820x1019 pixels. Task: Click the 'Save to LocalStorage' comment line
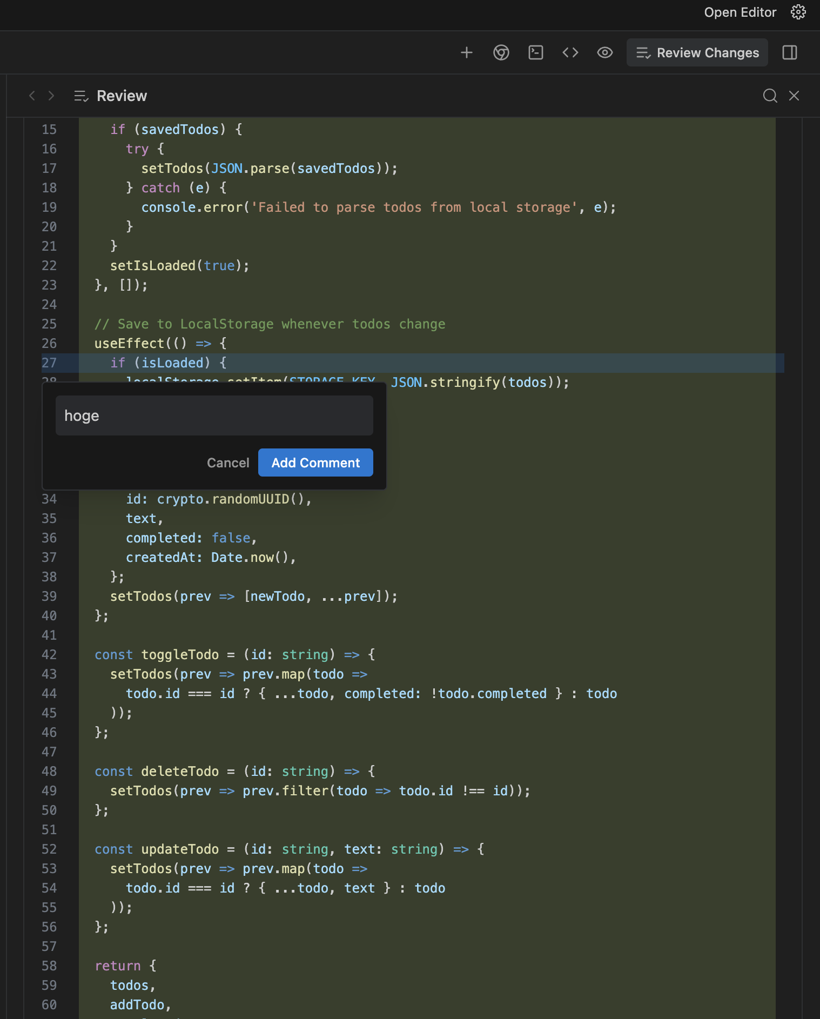coord(270,324)
